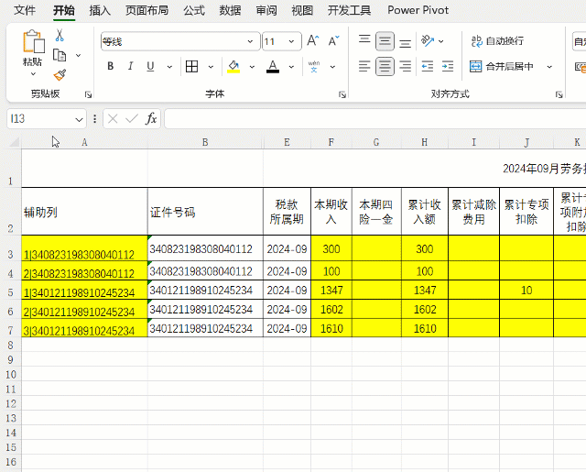Switch to 数据 Data tab
586x472 pixels.
pyautogui.click(x=230, y=10)
